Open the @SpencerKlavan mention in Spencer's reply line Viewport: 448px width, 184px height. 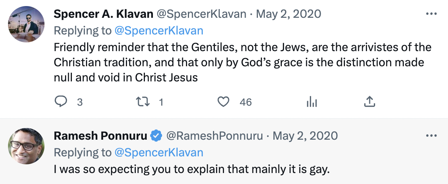(159, 31)
